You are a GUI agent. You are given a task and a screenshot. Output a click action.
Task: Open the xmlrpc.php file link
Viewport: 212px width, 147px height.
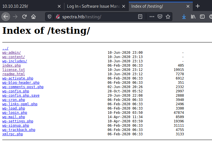pyautogui.click(x=13, y=134)
